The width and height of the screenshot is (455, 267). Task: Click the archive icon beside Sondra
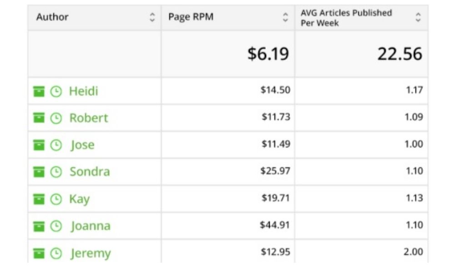pos(39,172)
